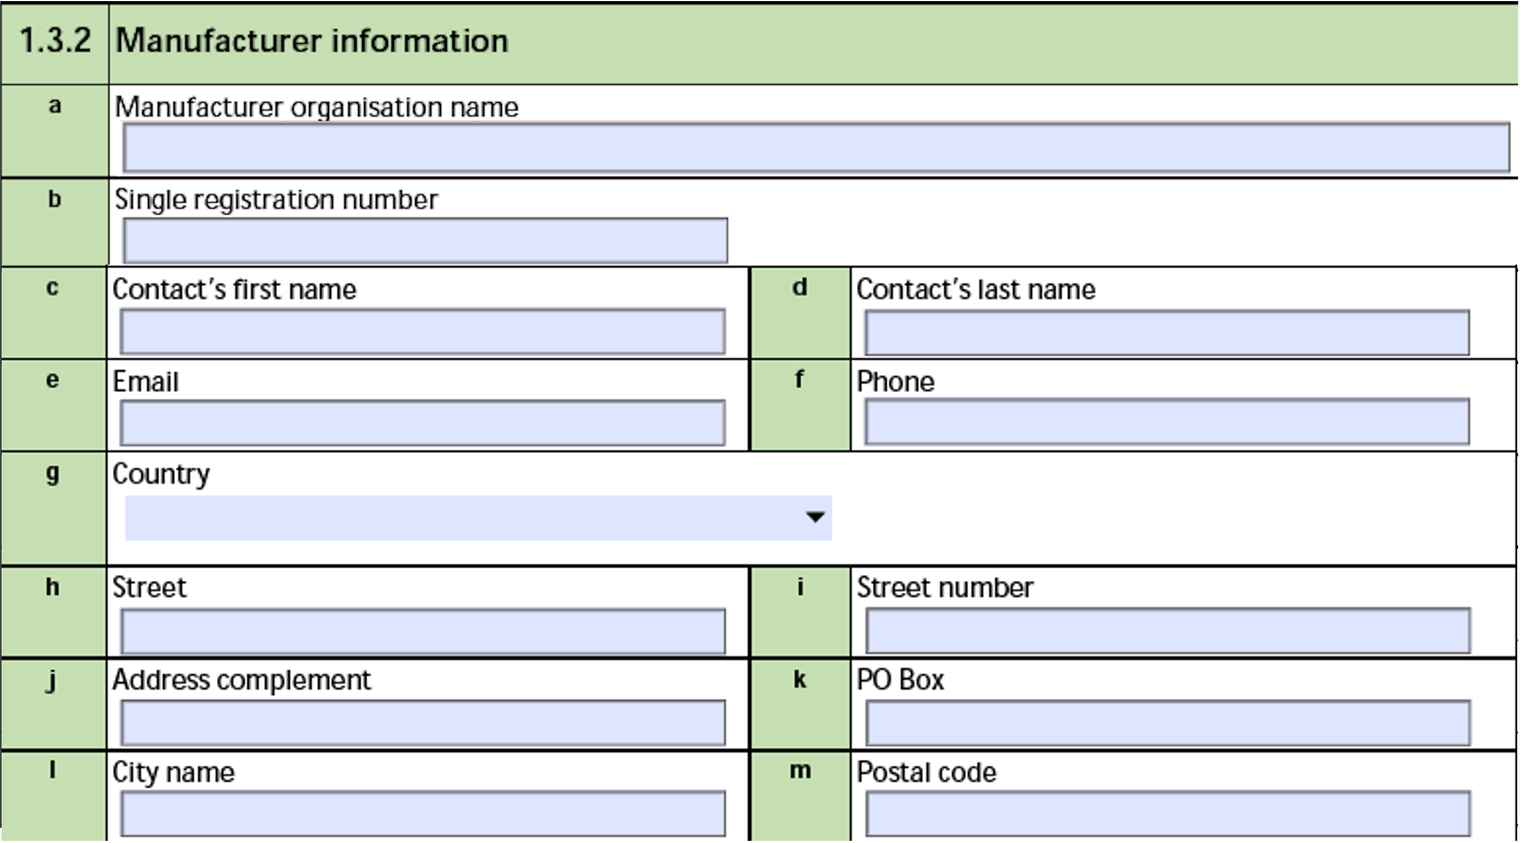Click the Street number input box
Screen dimensions: 1520x843
[x=1168, y=631]
